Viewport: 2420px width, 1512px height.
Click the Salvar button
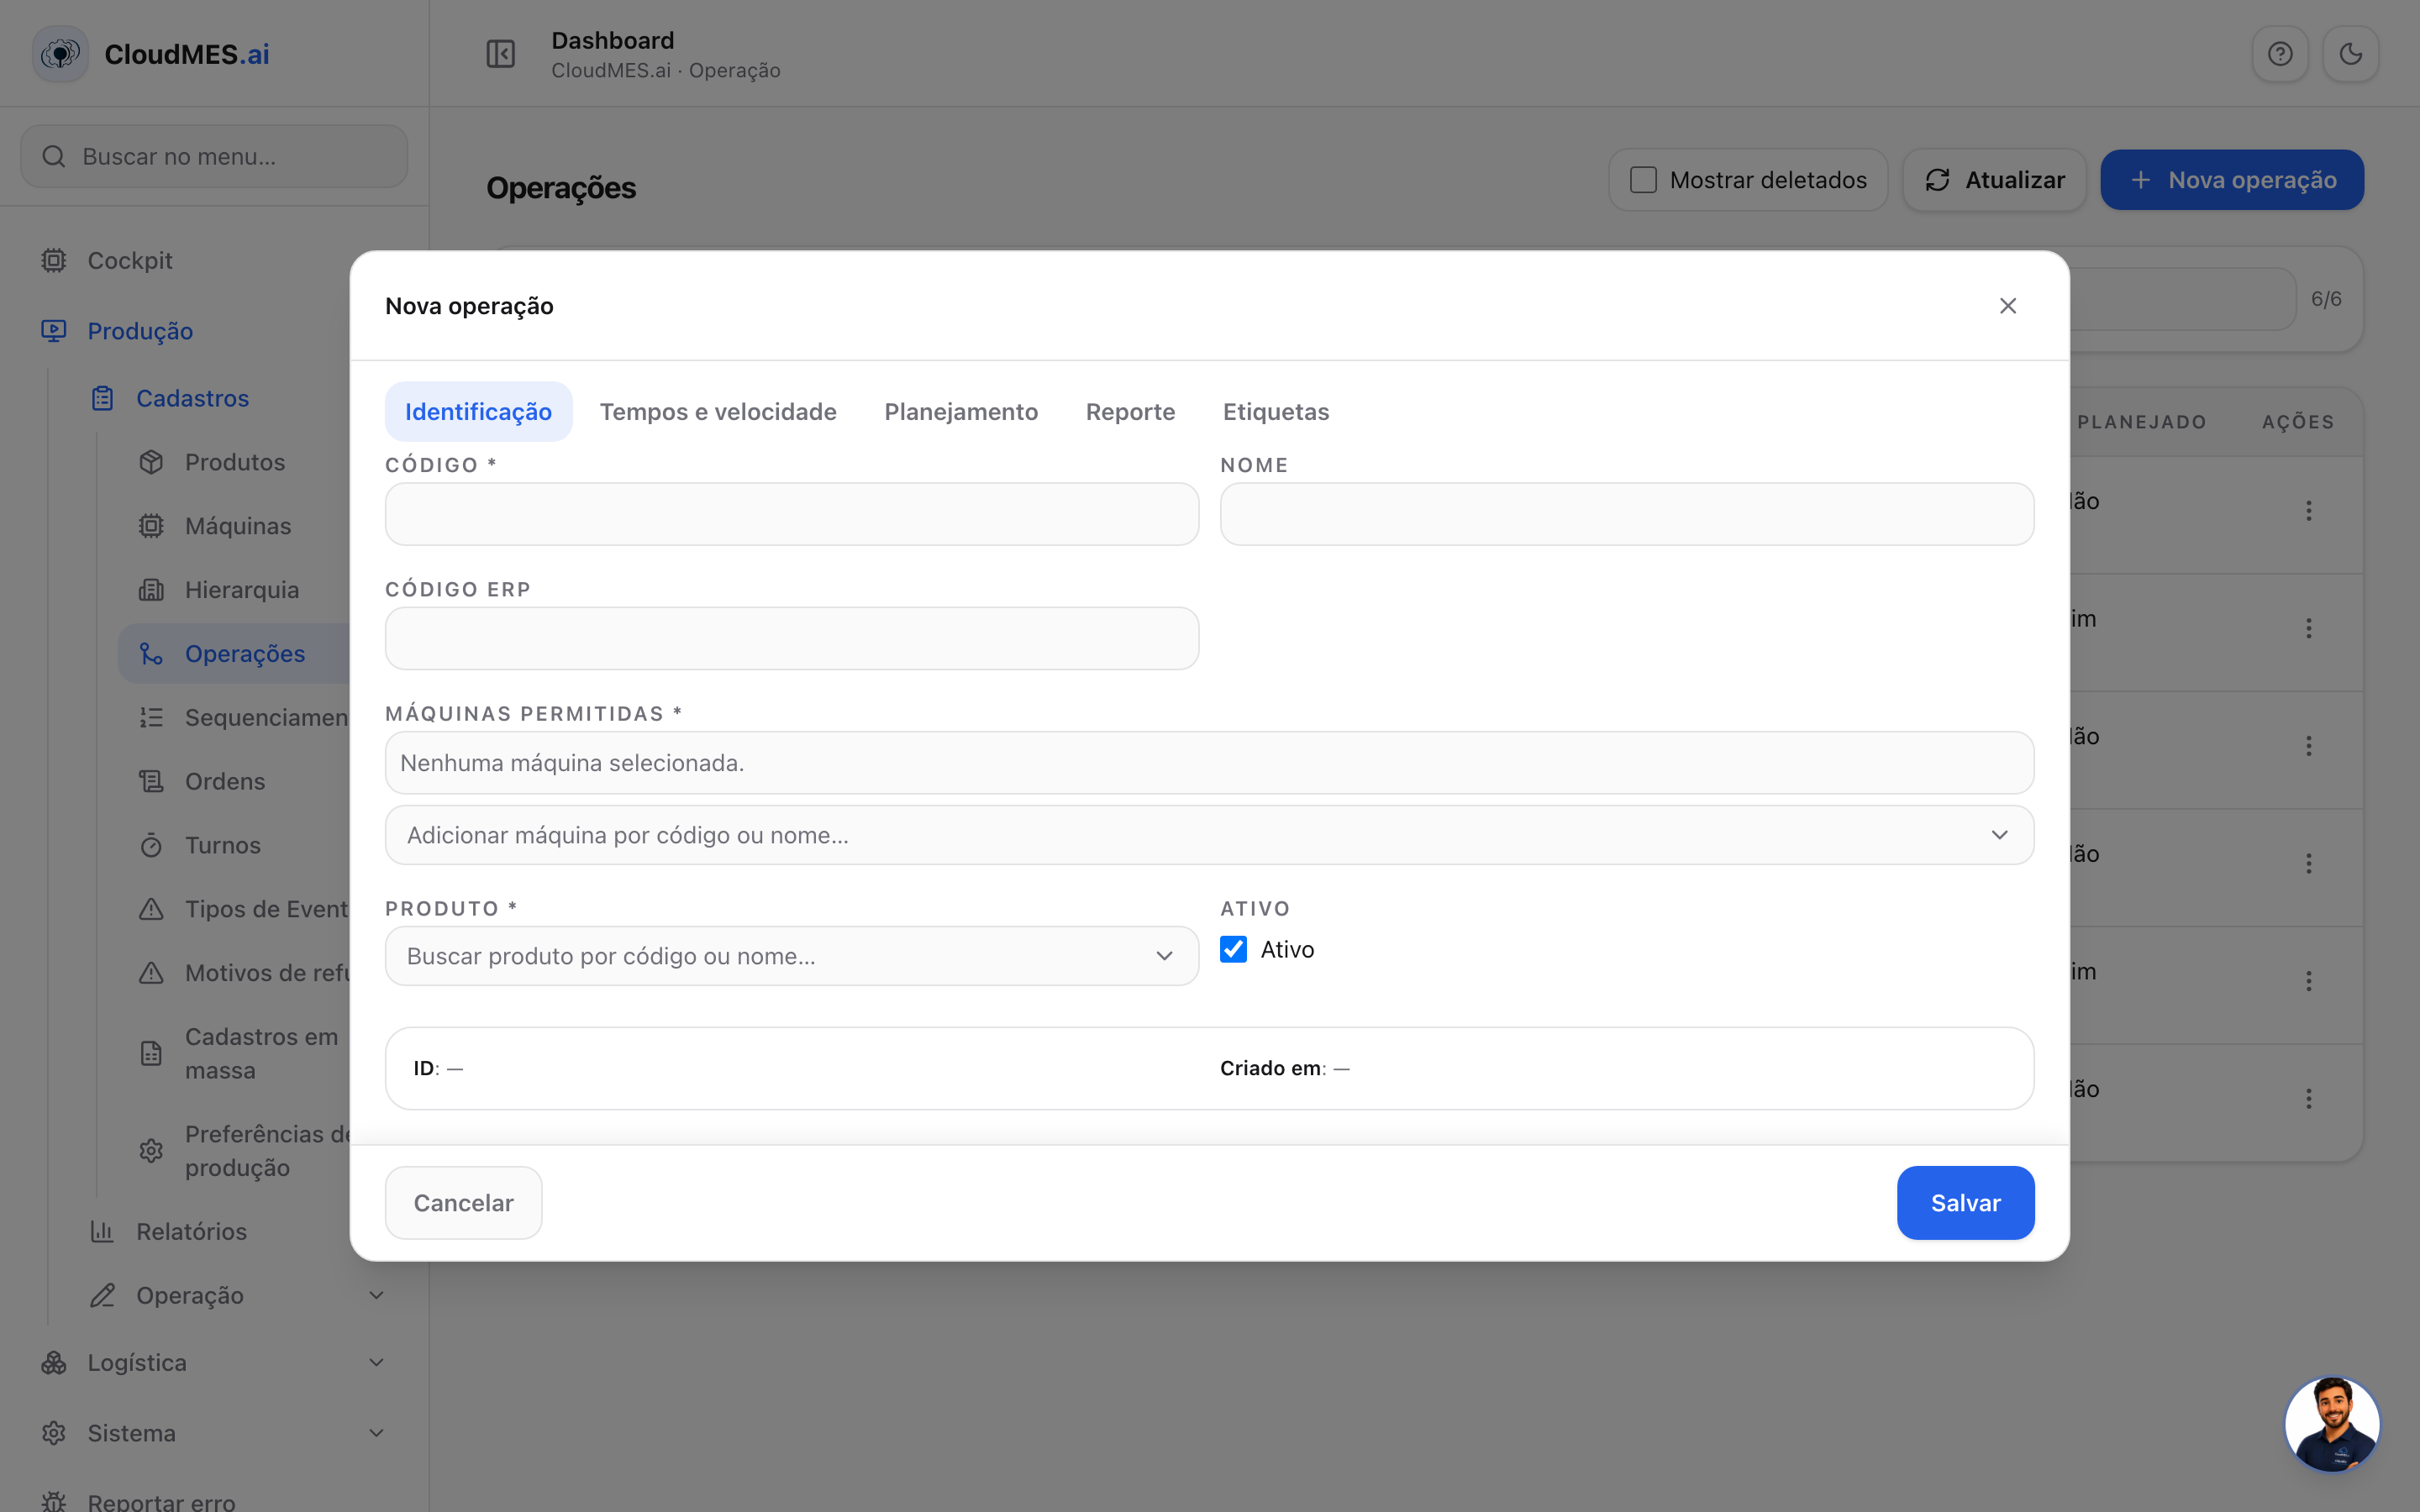[1965, 1203]
